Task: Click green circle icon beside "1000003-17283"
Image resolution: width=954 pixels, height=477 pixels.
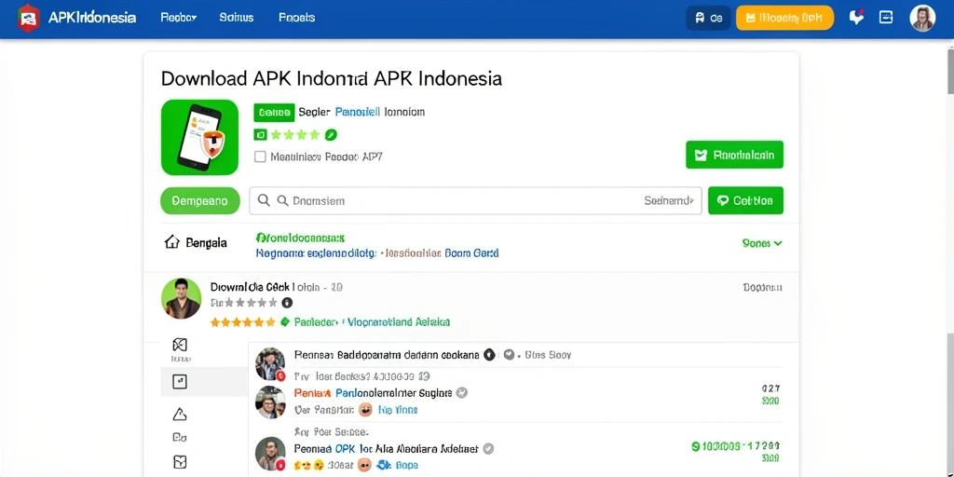Action: coord(696,447)
